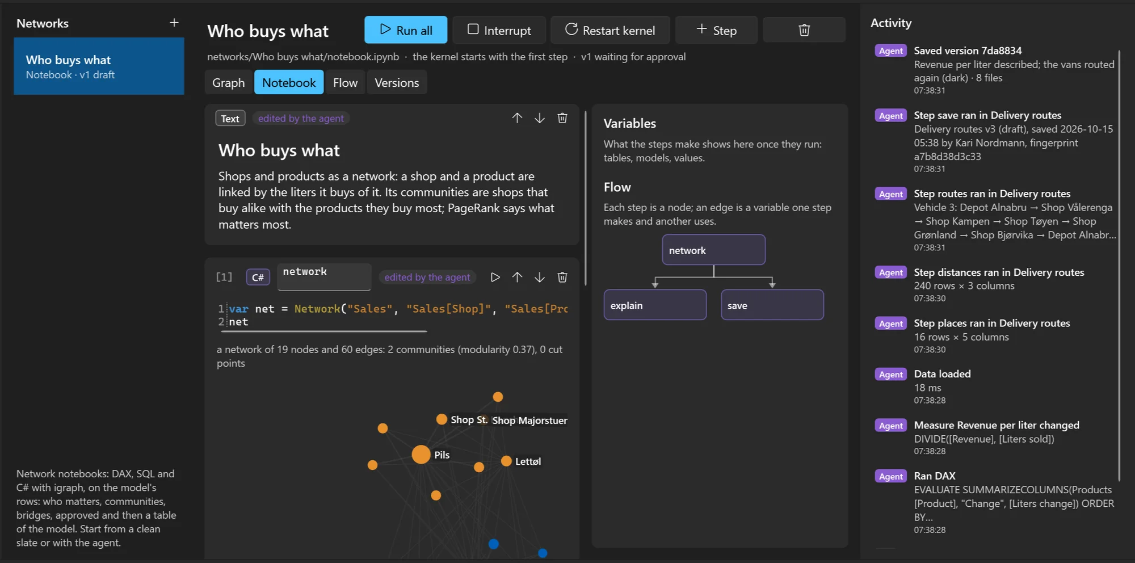Click the network output summary text
This screenshot has width=1135, height=563.
(x=389, y=356)
